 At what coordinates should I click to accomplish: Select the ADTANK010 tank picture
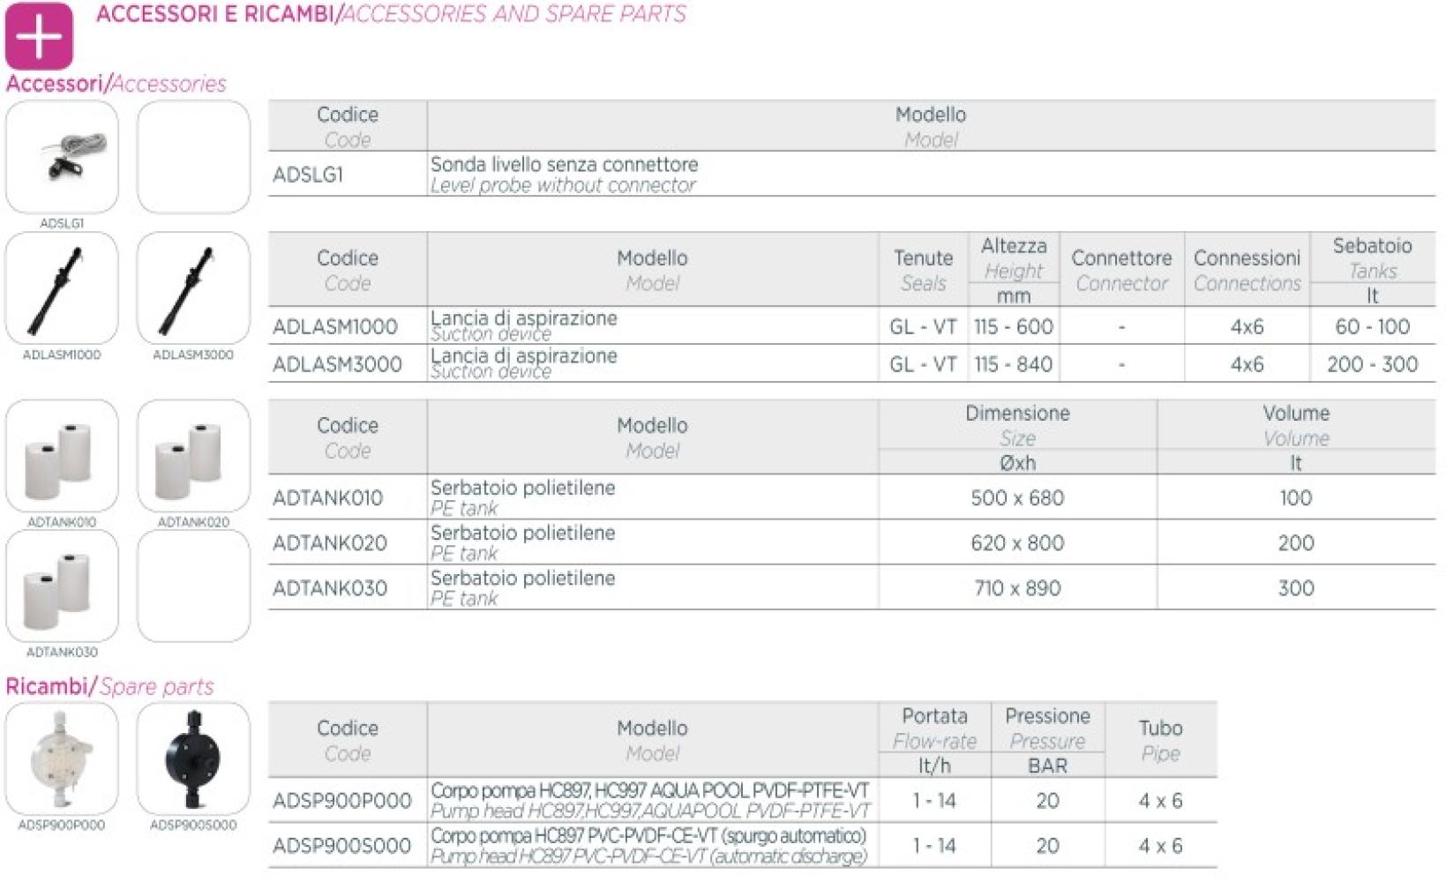pyautogui.click(x=62, y=456)
